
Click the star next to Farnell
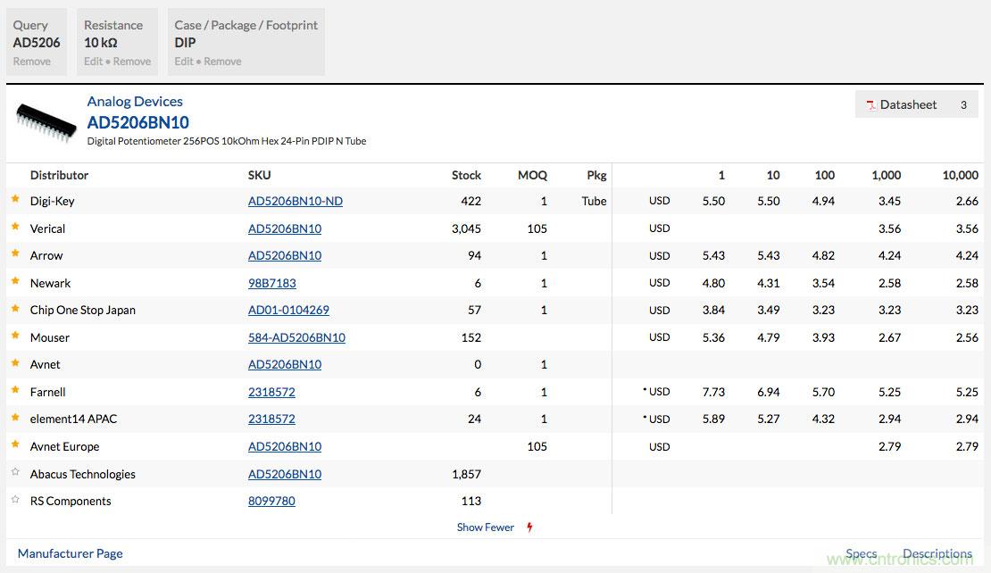(x=15, y=391)
